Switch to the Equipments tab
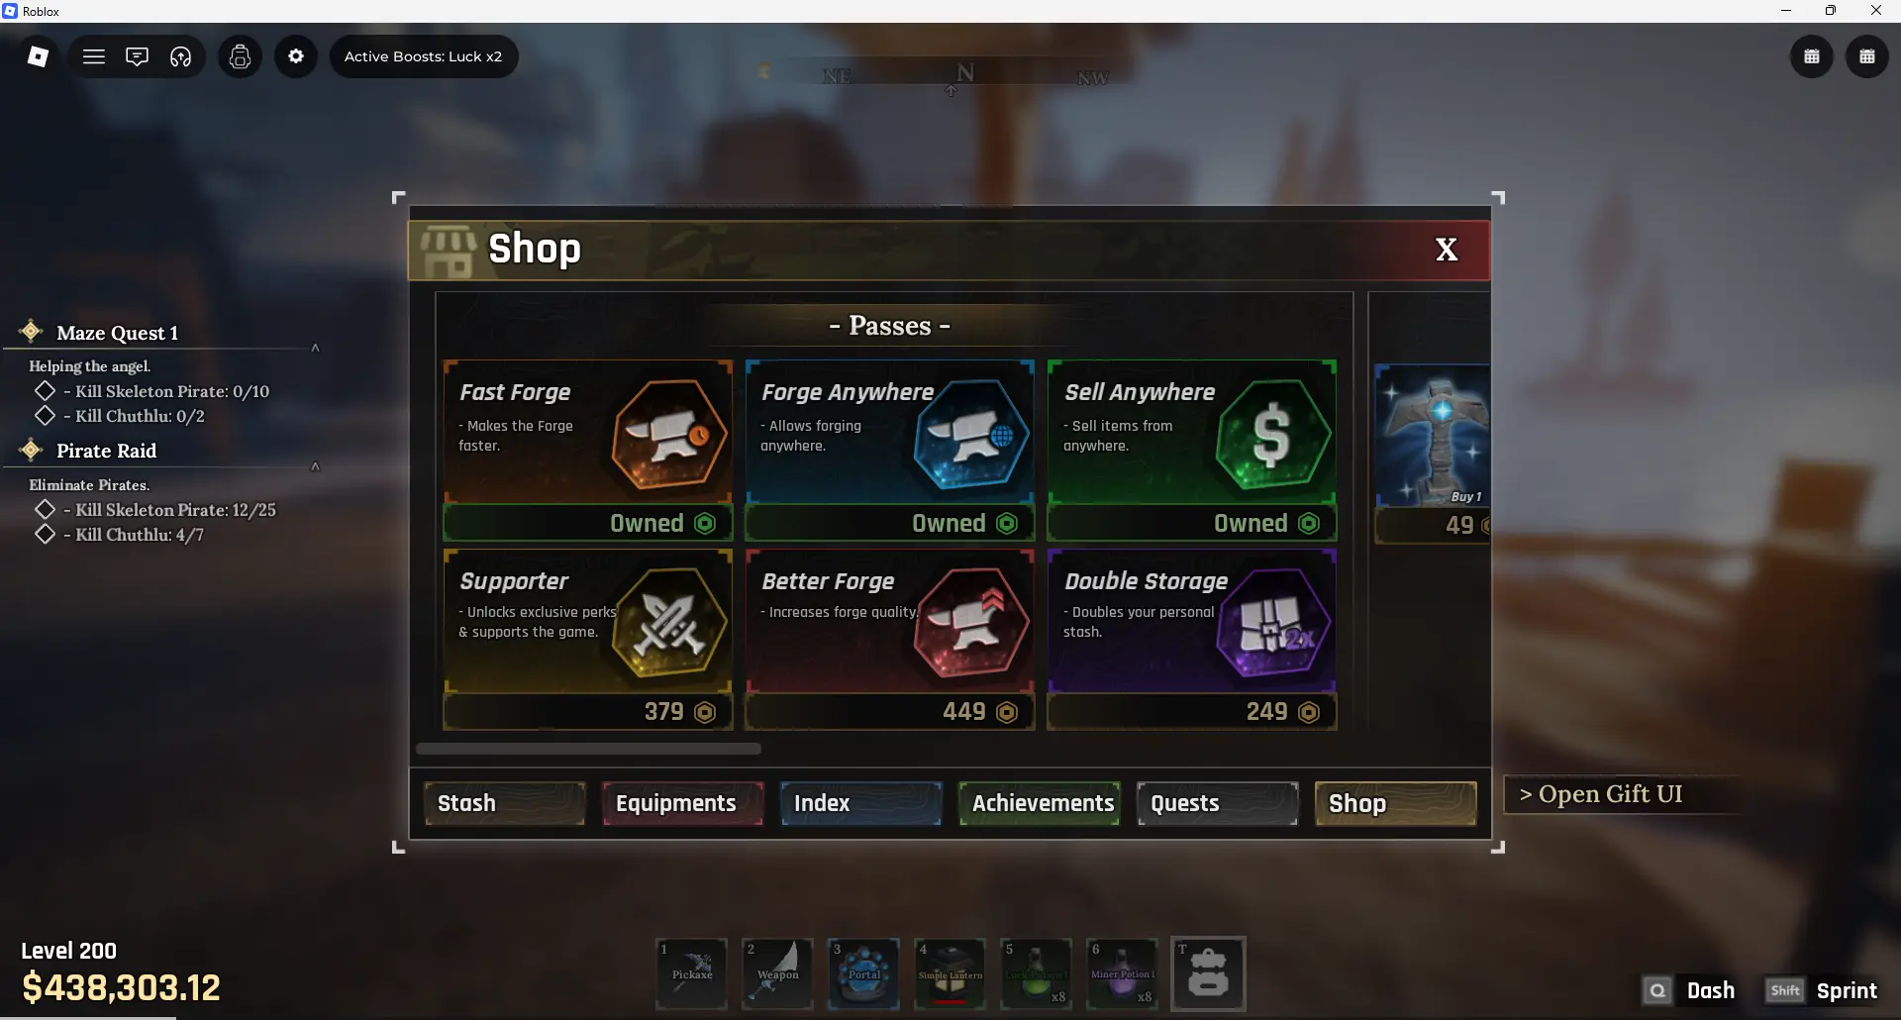Screen dimensions: 1901x1020 tap(683, 803)
